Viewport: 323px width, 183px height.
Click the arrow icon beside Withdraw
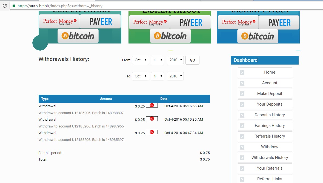242,147
